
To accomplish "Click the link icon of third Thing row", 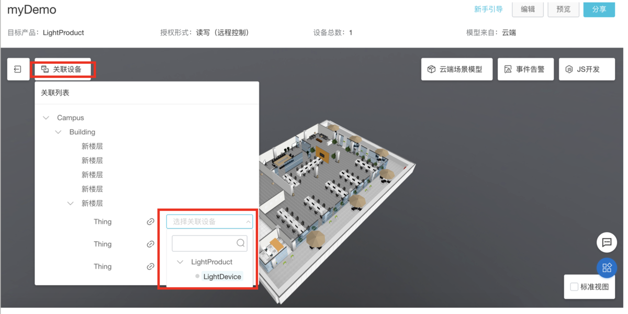I will (150, 266).
